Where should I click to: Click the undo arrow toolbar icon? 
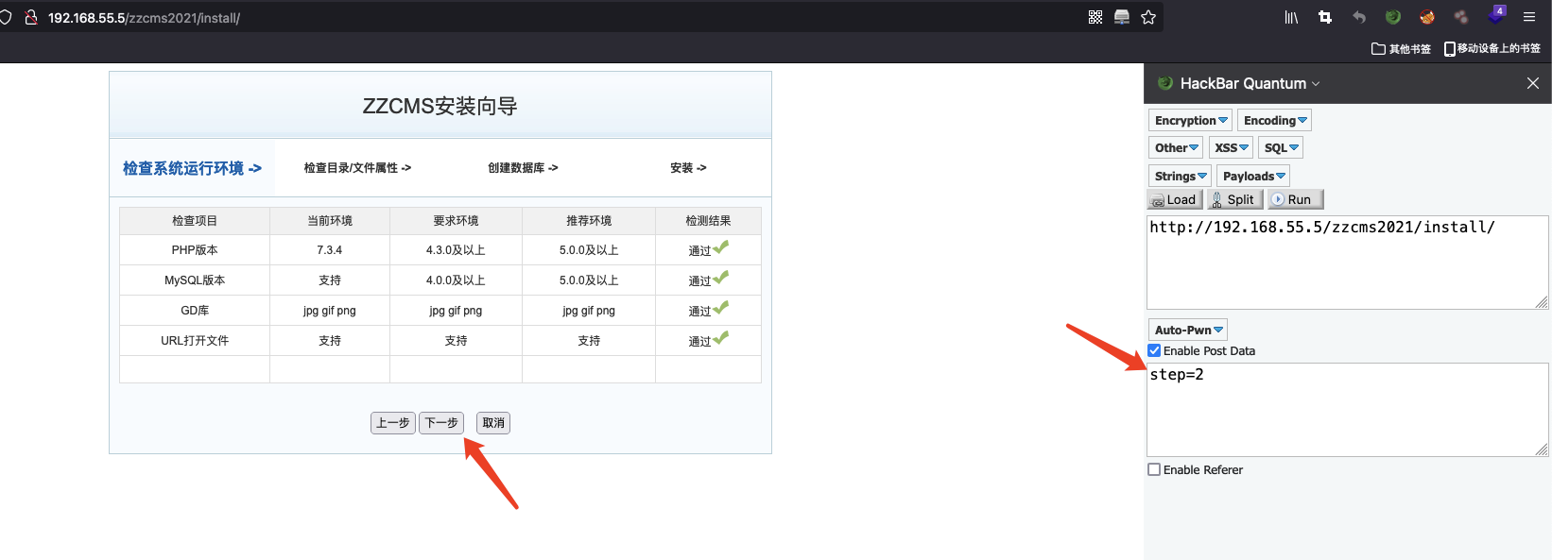(1359, 17)
